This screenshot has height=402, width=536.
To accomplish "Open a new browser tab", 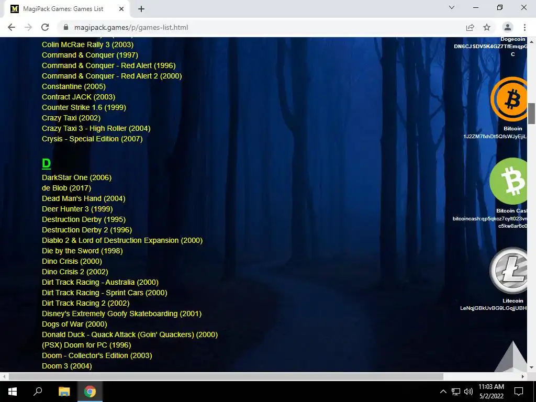I will (141, 9).
